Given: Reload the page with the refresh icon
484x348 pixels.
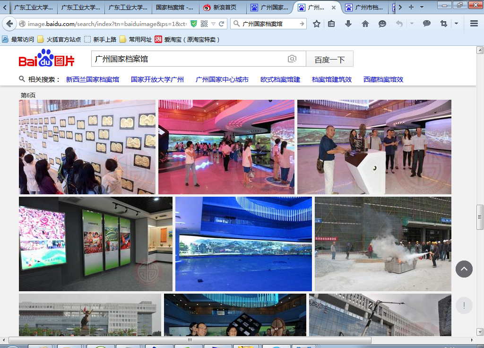Looking at the screenshot, I should [x=221, y=24].
